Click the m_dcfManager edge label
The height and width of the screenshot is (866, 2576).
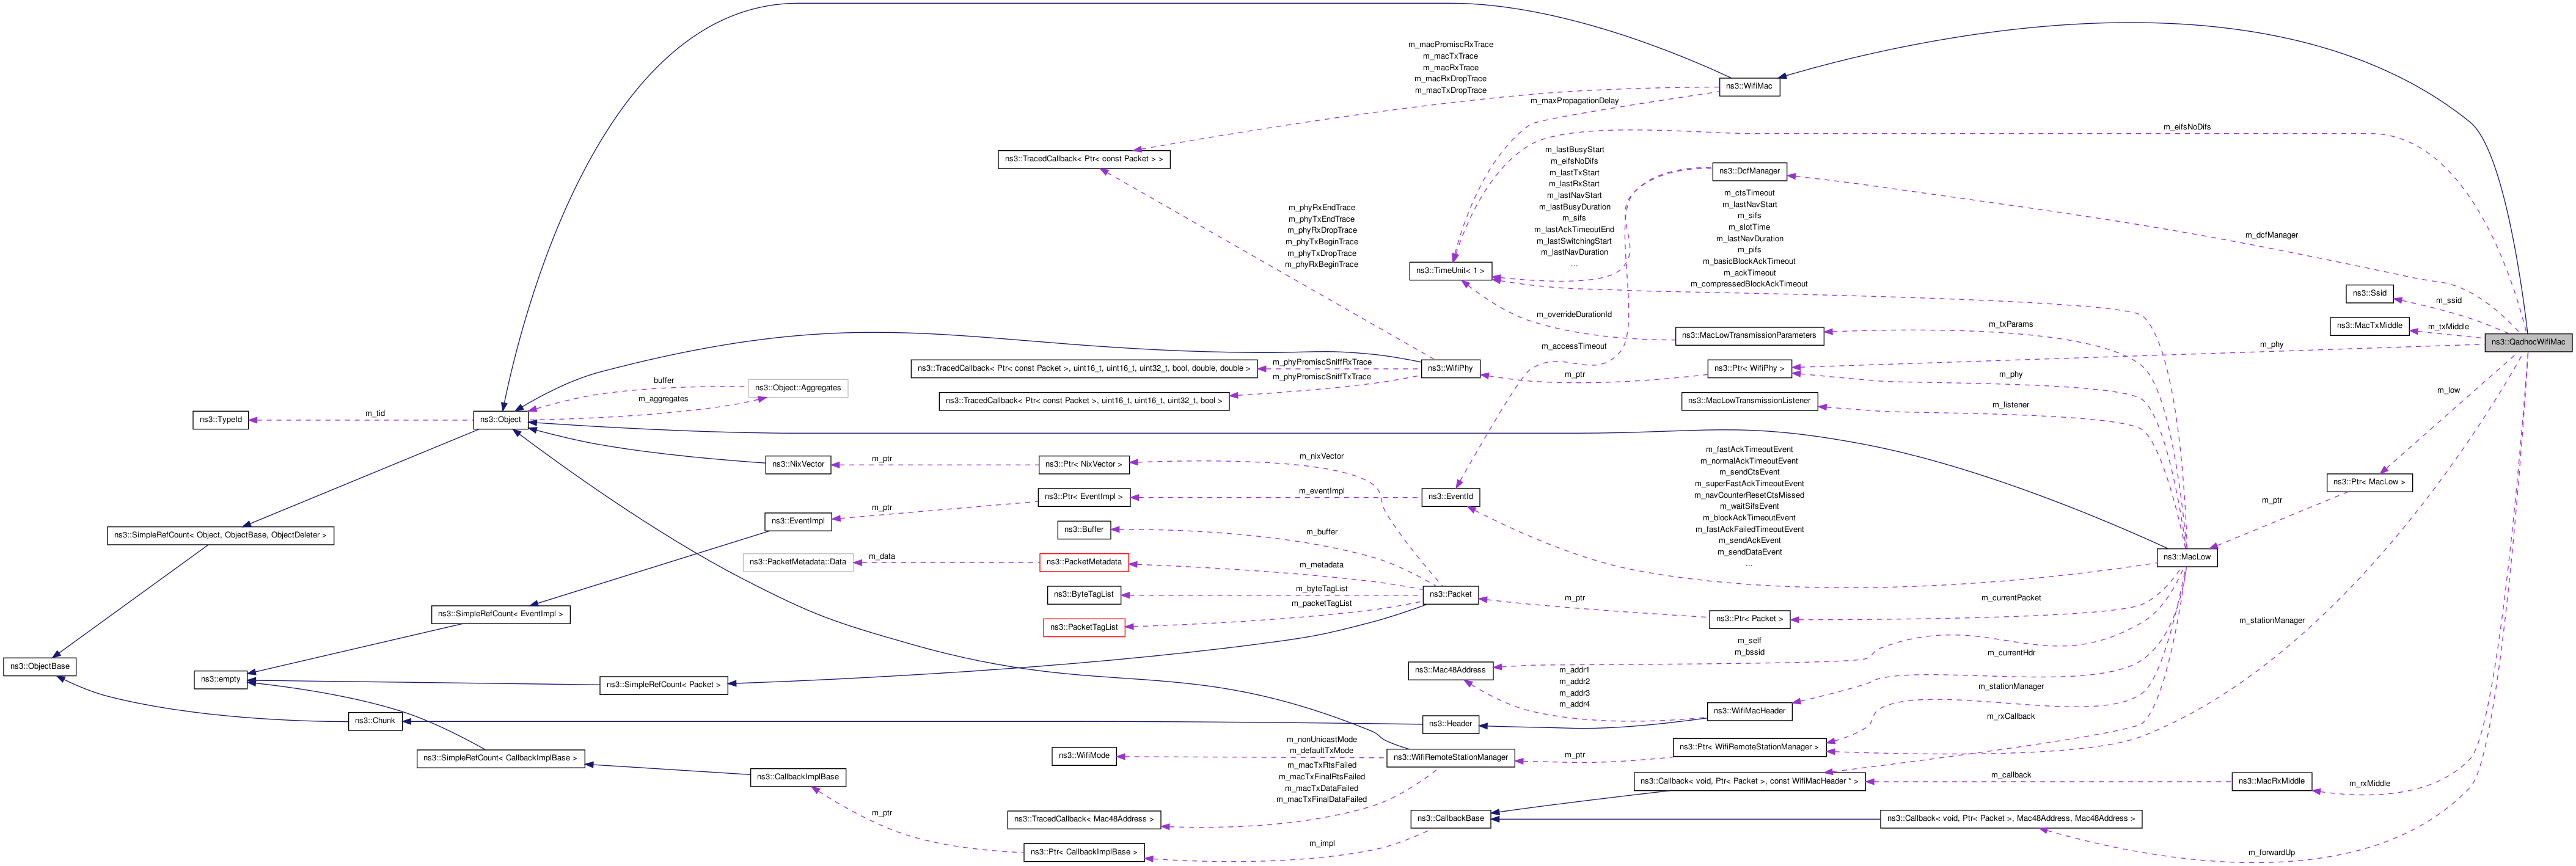click(x=2271, y=235)
